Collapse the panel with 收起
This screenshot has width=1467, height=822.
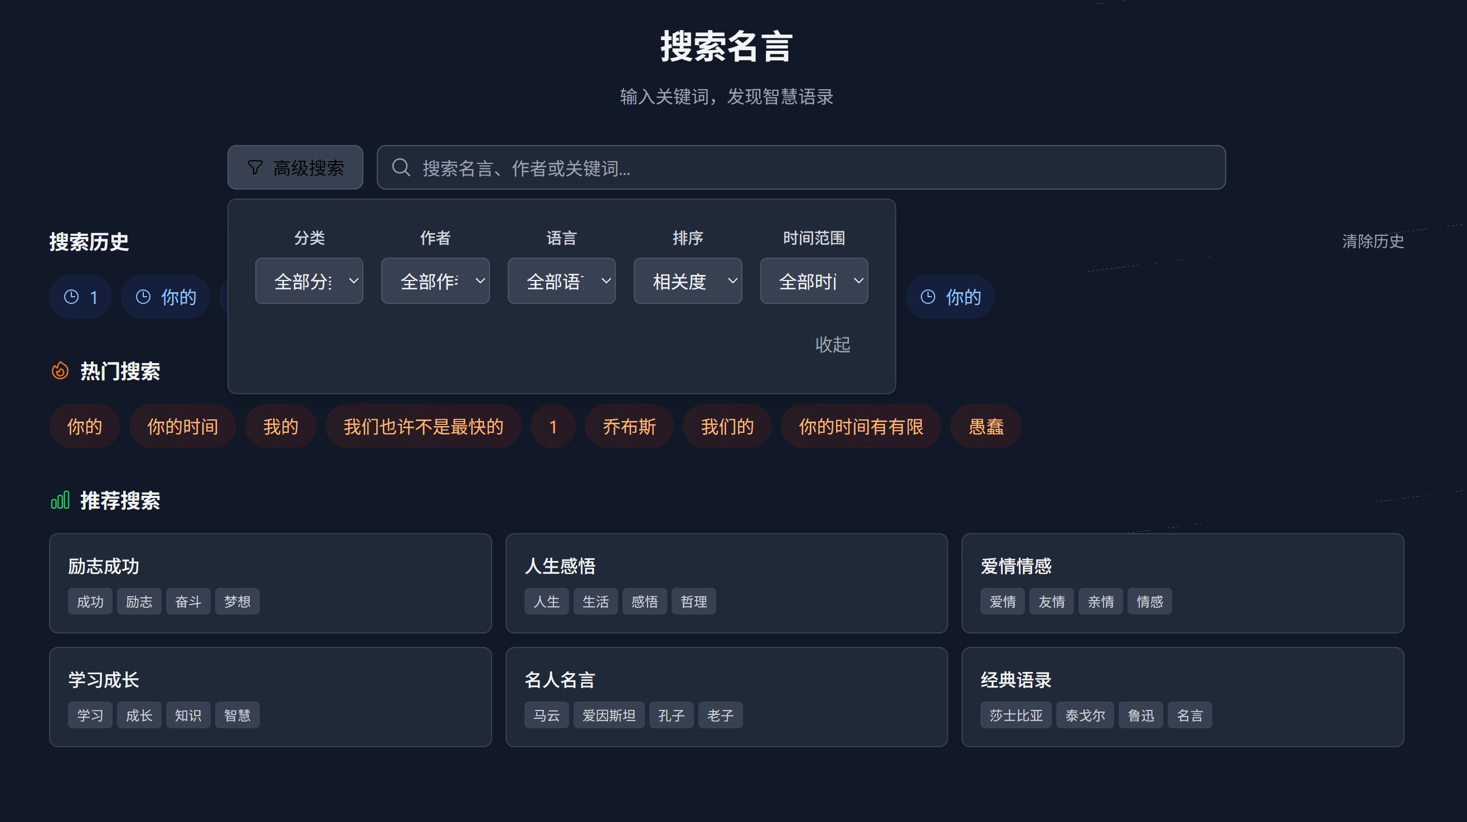click(832, 345)
